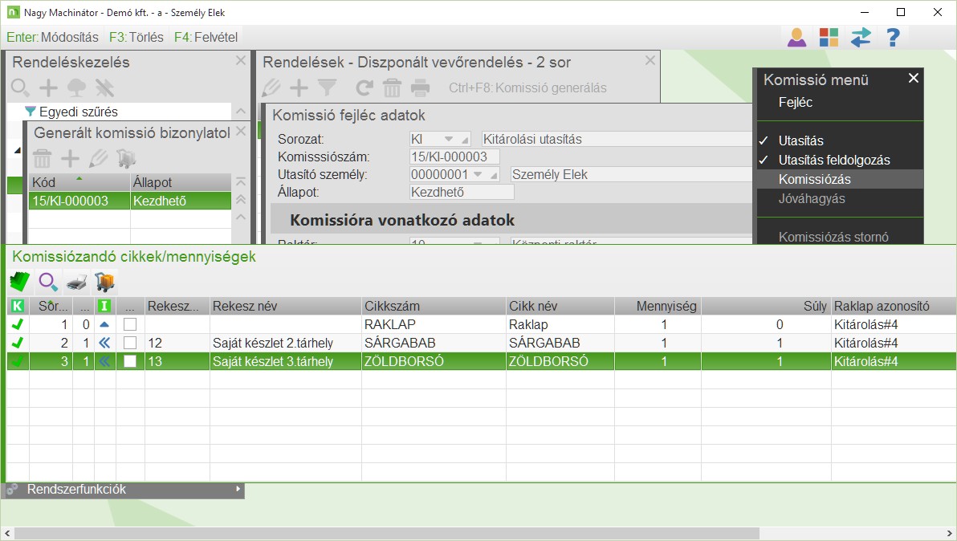The width and height of the screenshot is (957, 541).
Task: Open help question mark icon
Action: 892,38
